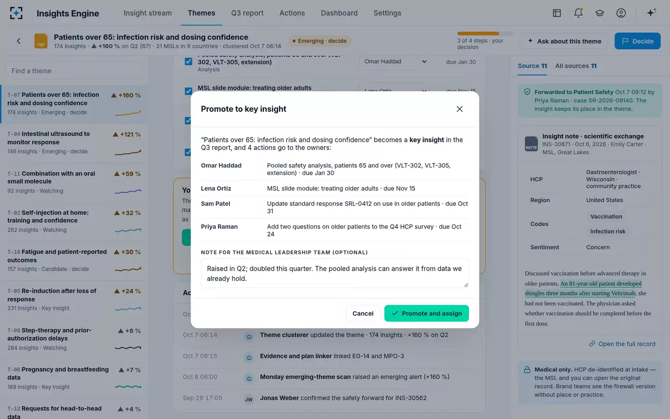Select the Source 11 tab
670x419 pixels.
pyautogui.click(x=532, y=66)
